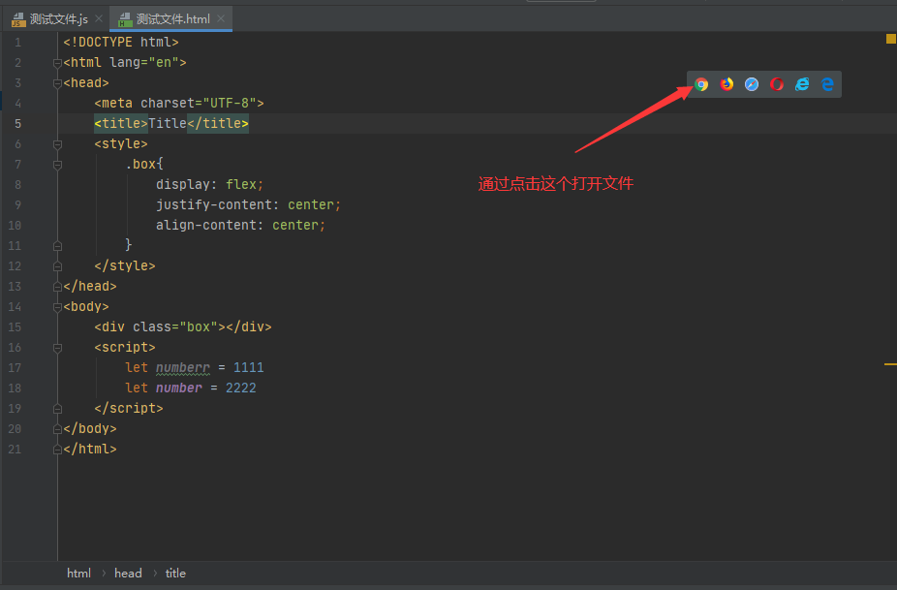
Task: Collapse the style block fold on line 6
Action: [57, 144]
